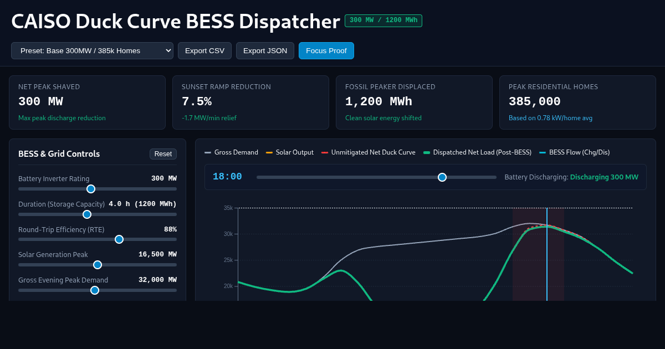665x349 pixels.
Task: Click the 16,500 MW solar peak value
Action: pyautogui.click(x=157, y=254)
